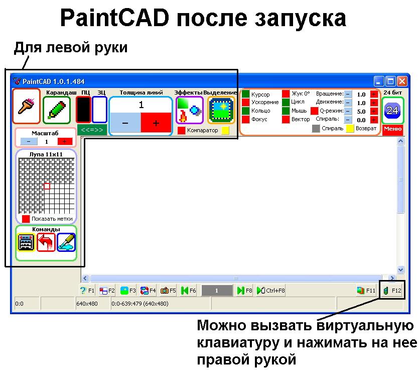Activate the Выделение selection tool
Viewport: 419px width, 370px height.
(221, 110)
